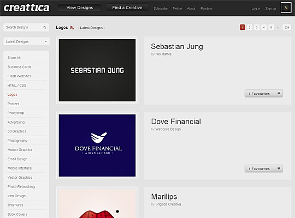Open the Find a Creative menu
This screenshot has width=295, height=218.
[127, 8]
